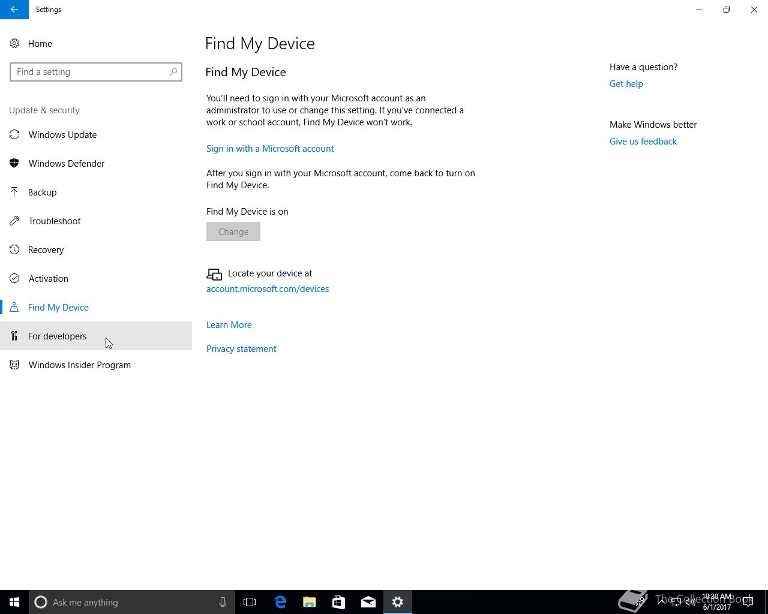Click the Learn More link
The height and width of the screenshot is (614, 768).
[x=229, y=325]
